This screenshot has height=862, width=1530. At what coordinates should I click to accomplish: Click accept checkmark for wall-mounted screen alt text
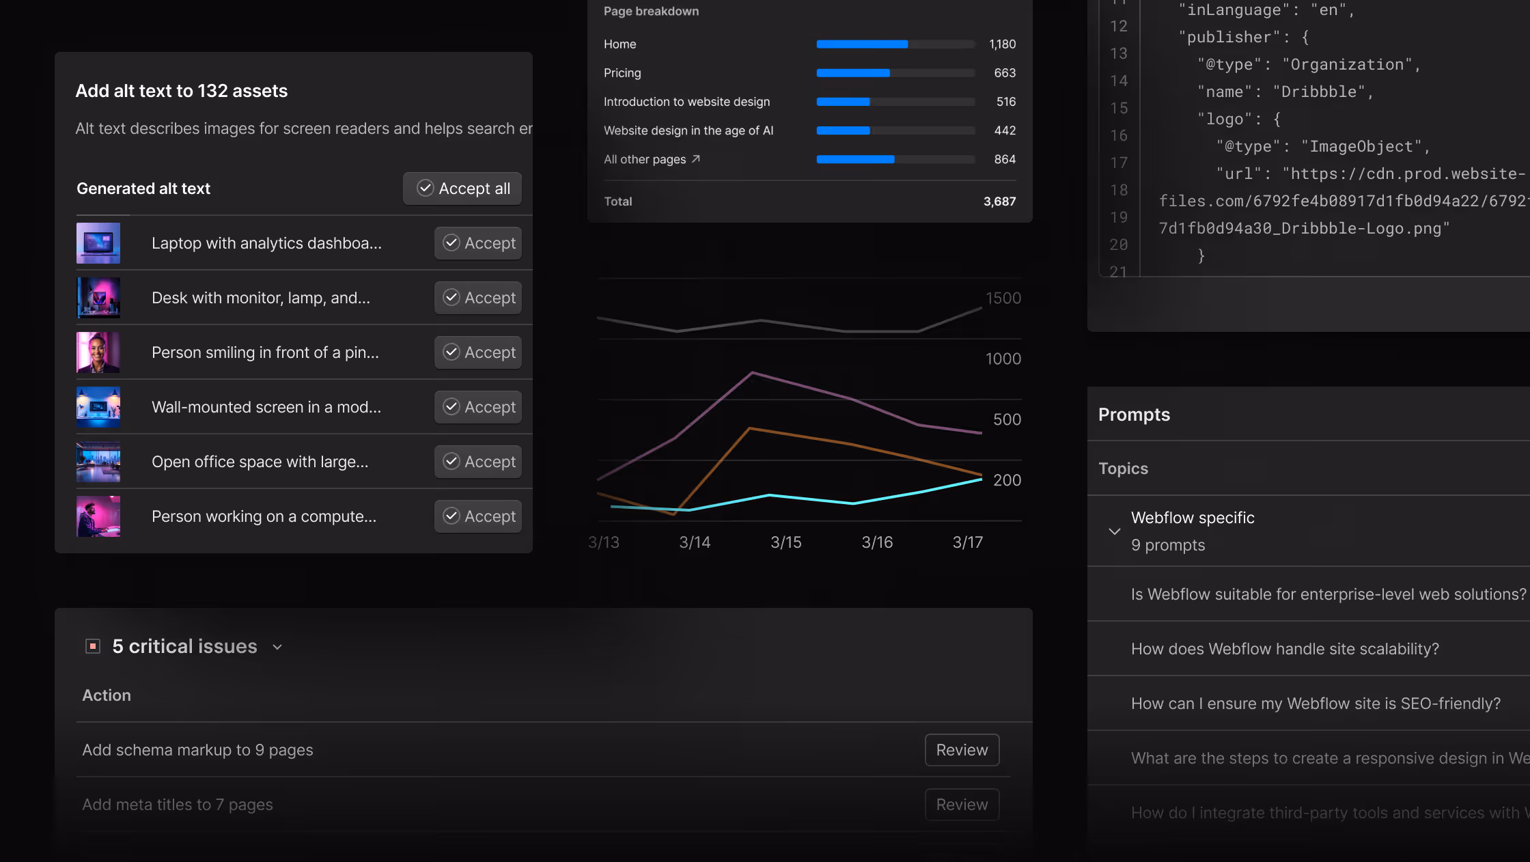(451, 407)
